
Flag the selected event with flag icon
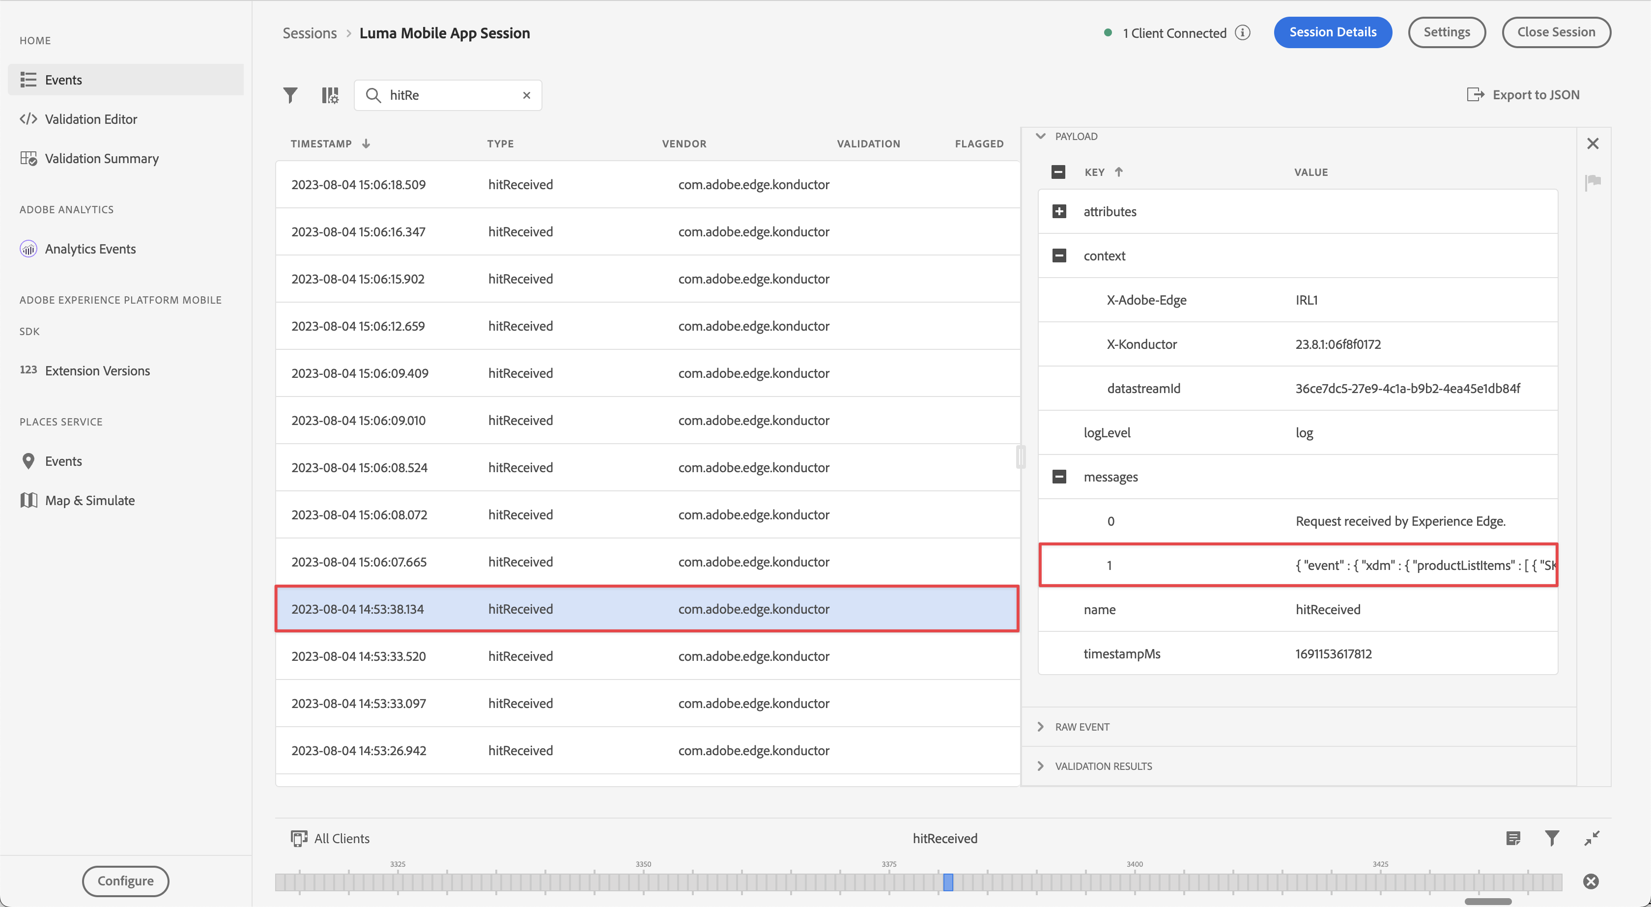(1593, 182)
